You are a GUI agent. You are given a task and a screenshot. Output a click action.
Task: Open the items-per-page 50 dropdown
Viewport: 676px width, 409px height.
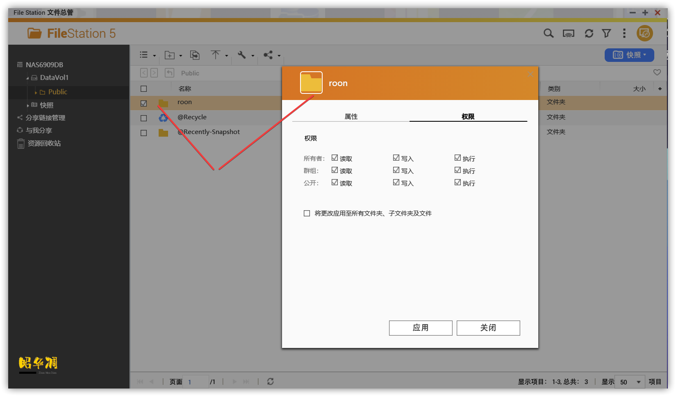point(629,382)
